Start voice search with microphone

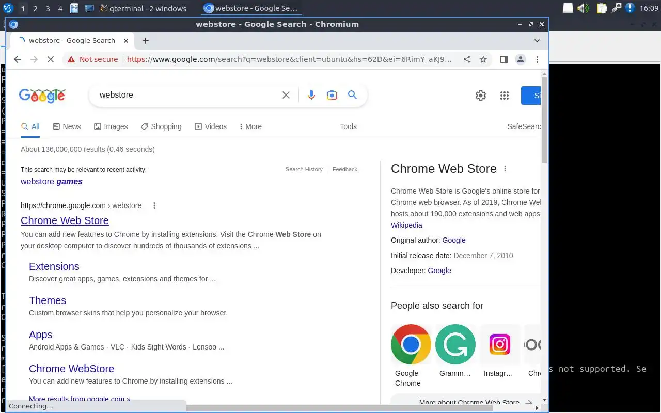[311, 95]
